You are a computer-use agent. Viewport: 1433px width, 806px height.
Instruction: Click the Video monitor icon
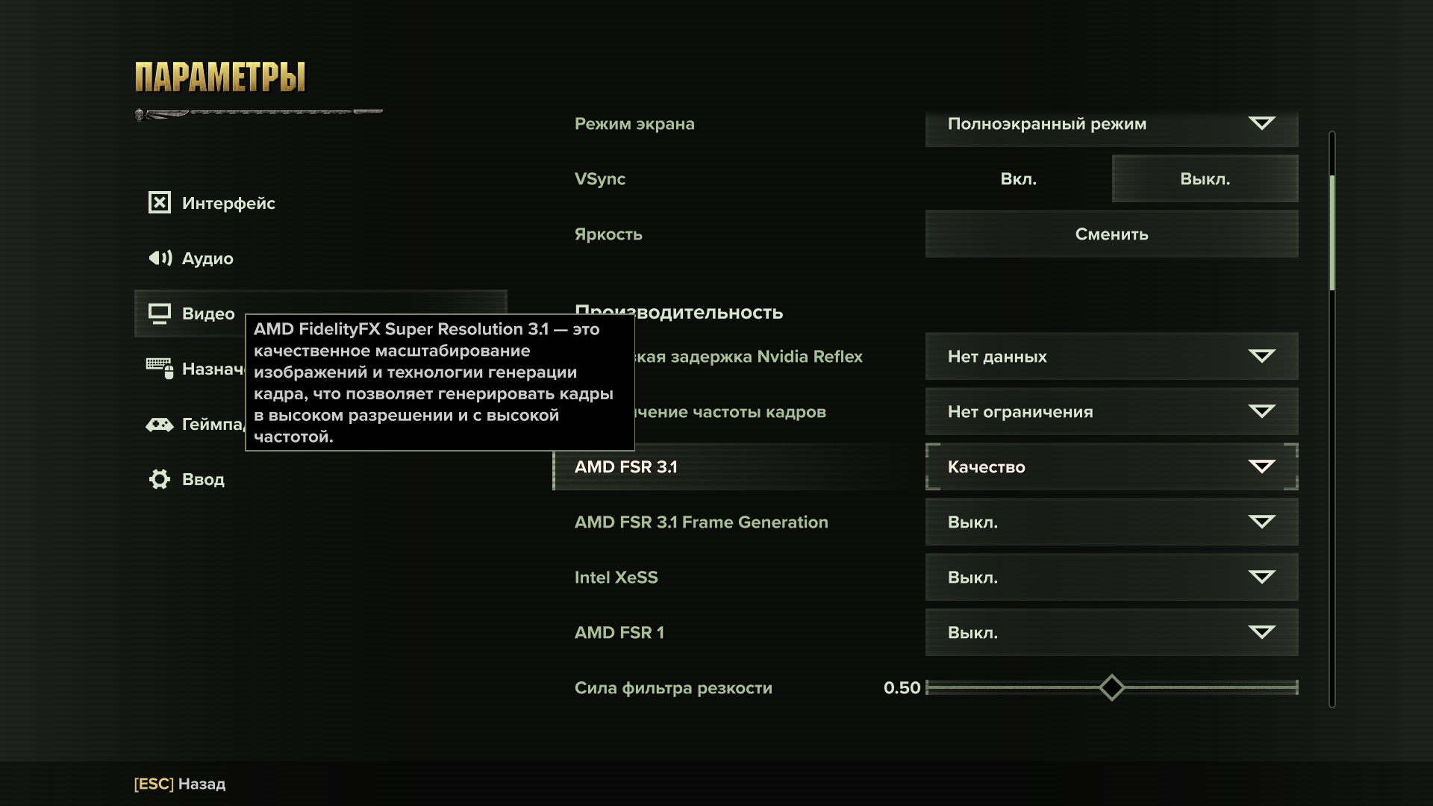[159, 313]
